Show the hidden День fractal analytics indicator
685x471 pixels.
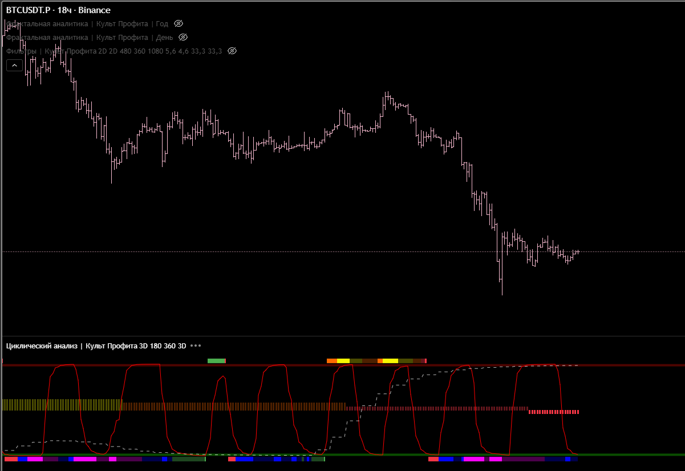[x=183, y=38]
